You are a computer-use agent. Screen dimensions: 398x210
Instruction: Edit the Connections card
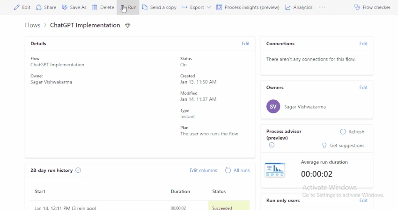[363, 43]
